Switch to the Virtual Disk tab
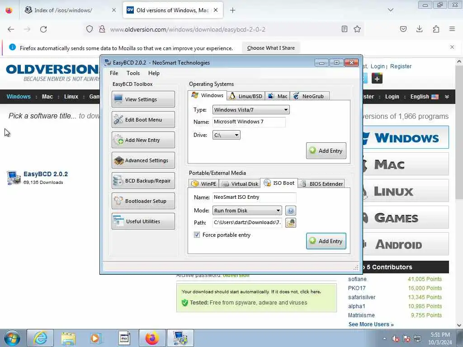This screenshot has width=463, height=347. click(240, 184)
